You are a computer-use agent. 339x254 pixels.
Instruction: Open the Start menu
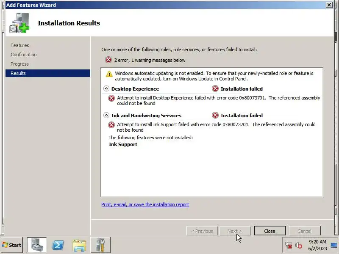(12, 245)
